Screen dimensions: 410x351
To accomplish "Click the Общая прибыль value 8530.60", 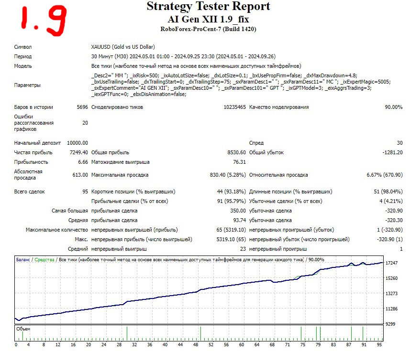I will click(x=236, y=153).
